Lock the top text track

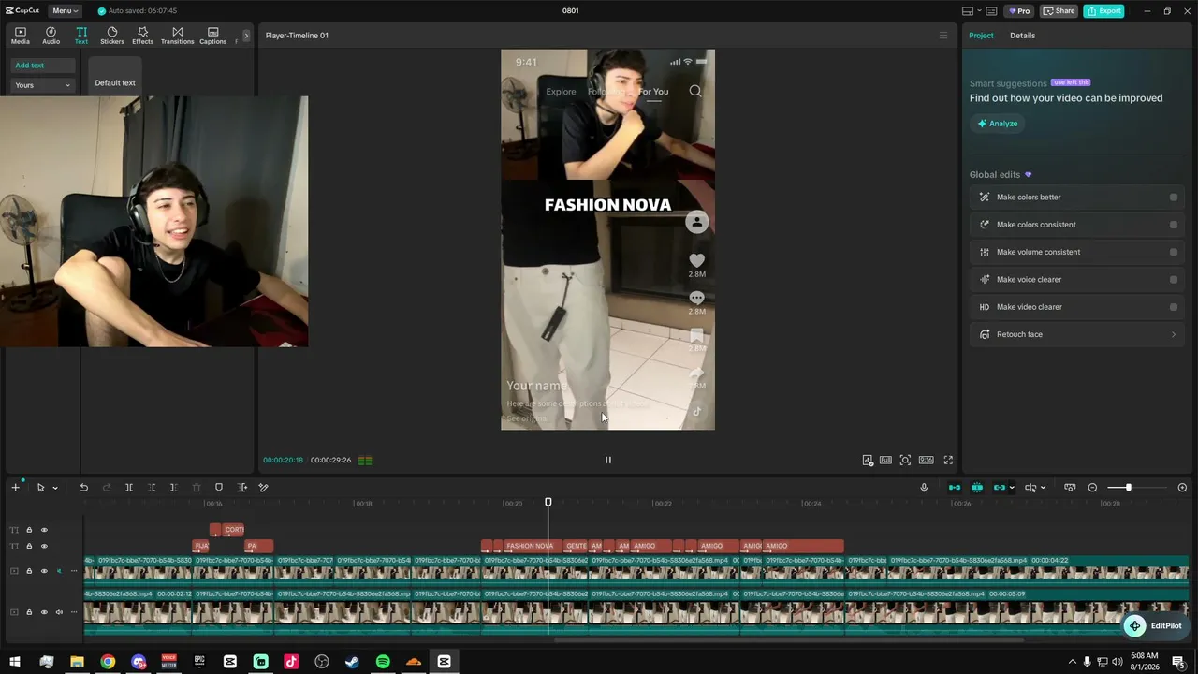(29, 530)
